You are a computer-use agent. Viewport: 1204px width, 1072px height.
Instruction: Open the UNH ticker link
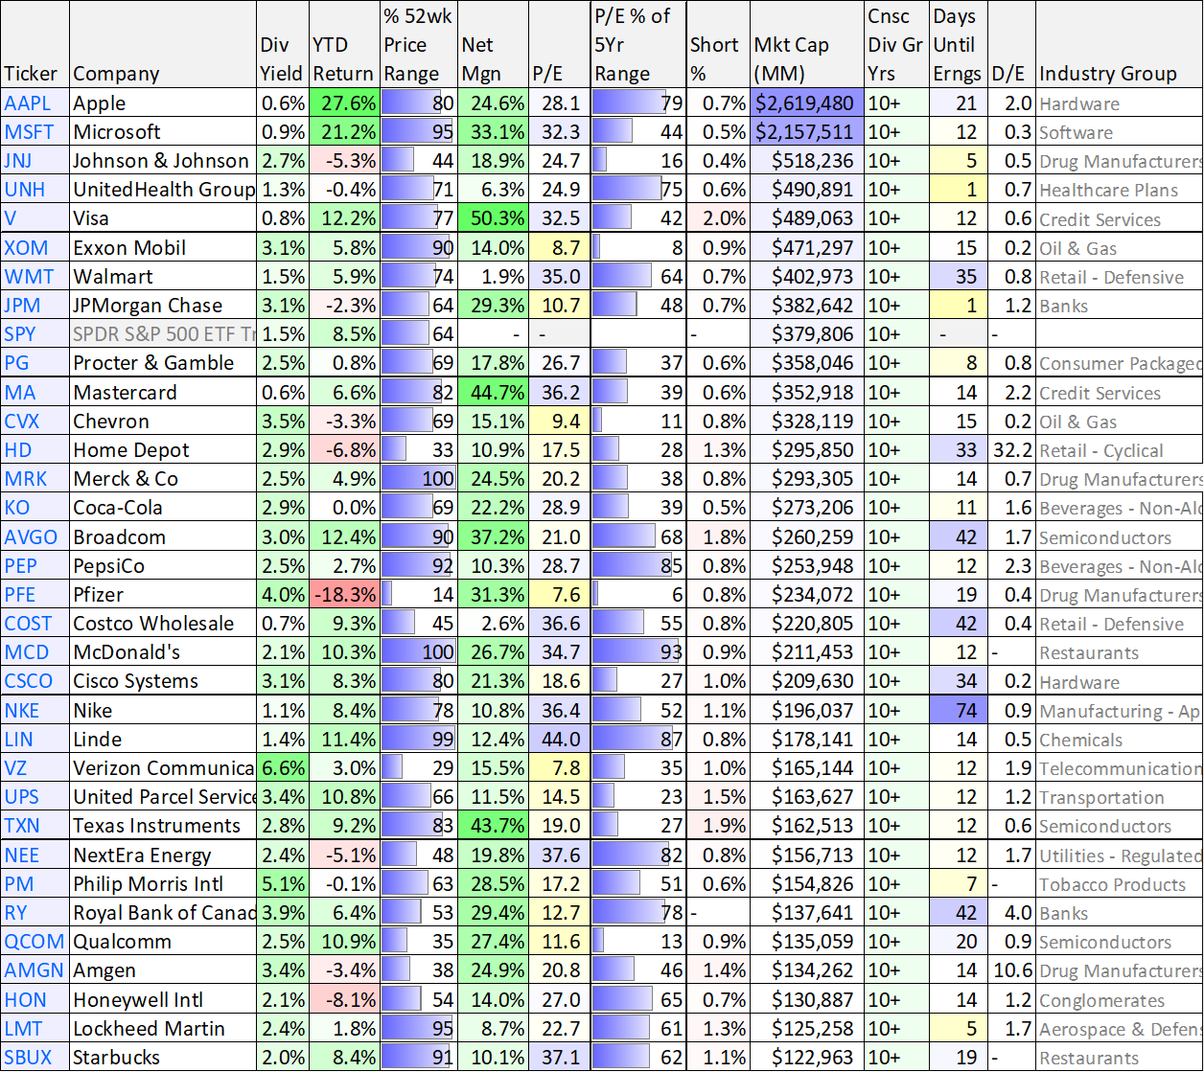click(x=26, y=190)
